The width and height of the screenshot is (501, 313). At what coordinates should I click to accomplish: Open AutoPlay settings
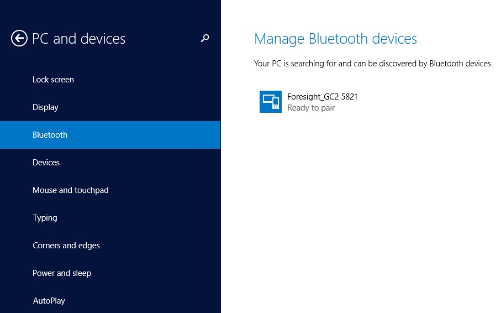pos(110,300)
